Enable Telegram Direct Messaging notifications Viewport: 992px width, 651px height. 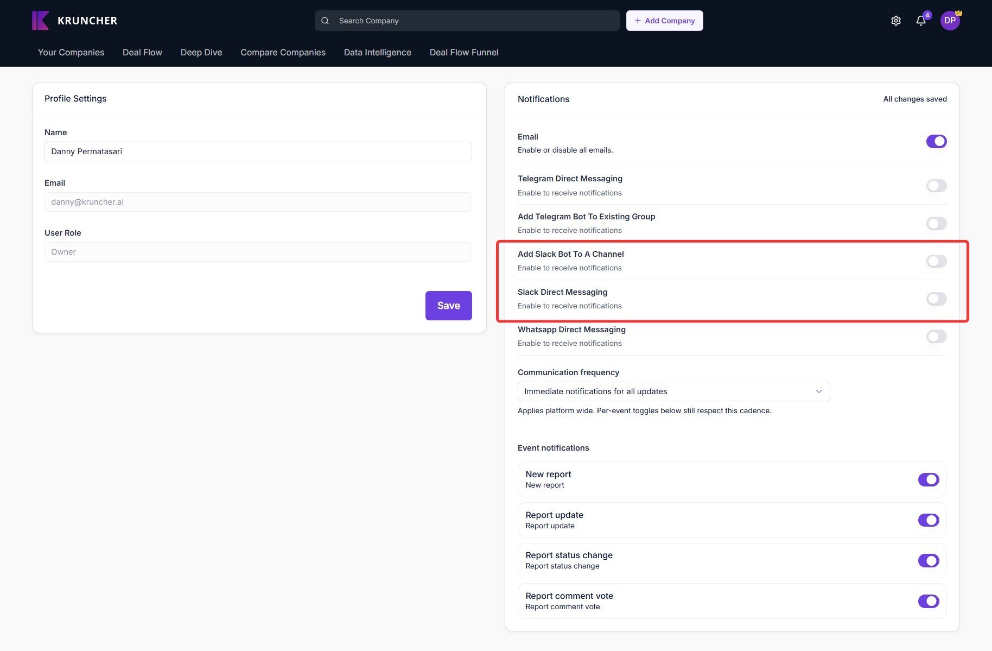coord(936,185)
